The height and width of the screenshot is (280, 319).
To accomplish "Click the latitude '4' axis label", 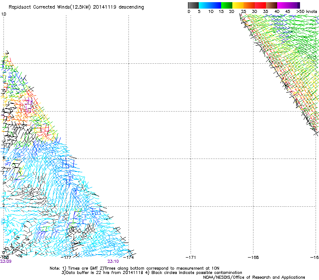I will coord(3,158).
